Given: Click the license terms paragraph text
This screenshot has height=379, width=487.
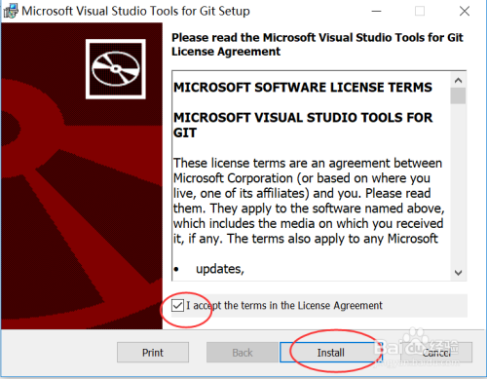Looking at the screenshot, I should [309, 201].
